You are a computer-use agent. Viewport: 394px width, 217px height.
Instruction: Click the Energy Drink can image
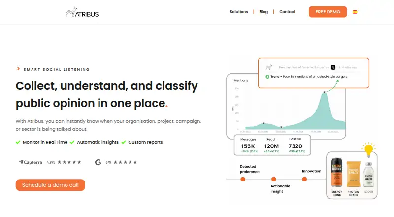[337, 173]
